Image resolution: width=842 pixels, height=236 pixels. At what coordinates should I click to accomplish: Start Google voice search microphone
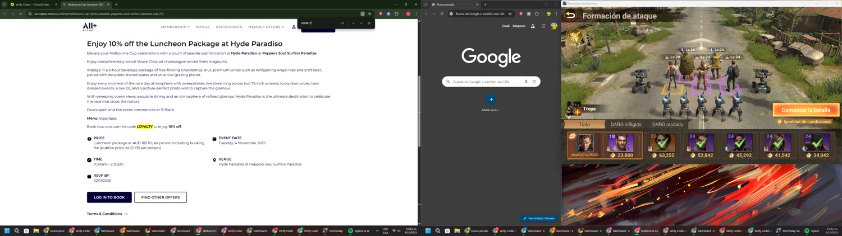click(526, 82)
